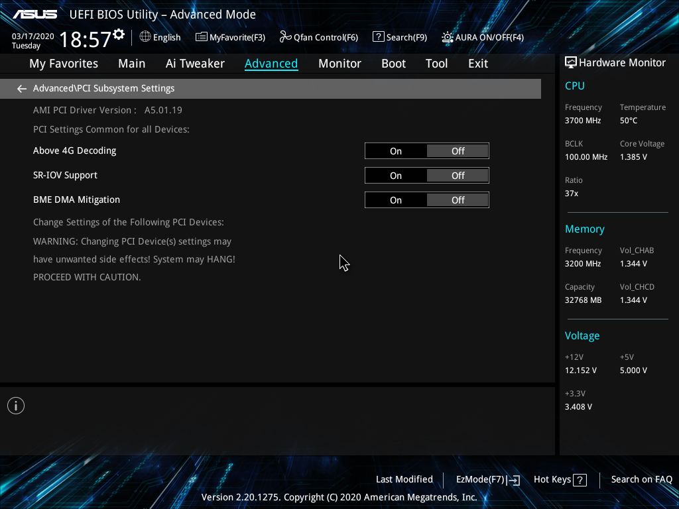The width and height of the screenshot is (679, 509).
Task: Click the 3700 MHz CPU frequency value
Action: [x=582, y=121]
